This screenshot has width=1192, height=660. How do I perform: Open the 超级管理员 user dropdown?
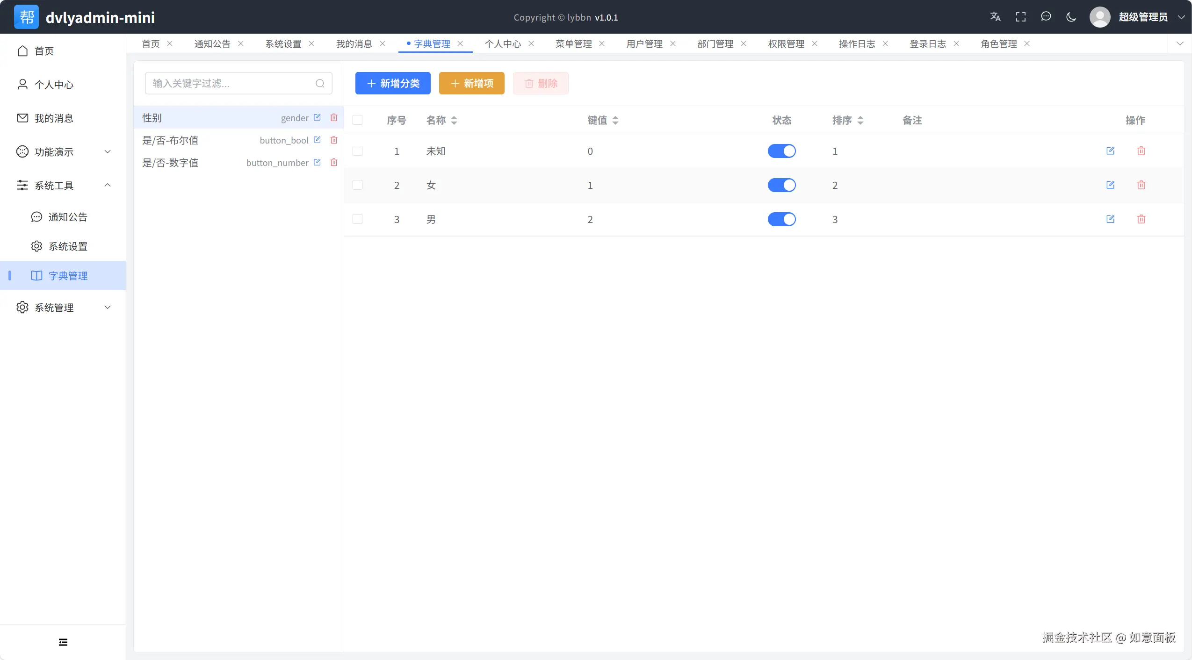(1142, 17)
